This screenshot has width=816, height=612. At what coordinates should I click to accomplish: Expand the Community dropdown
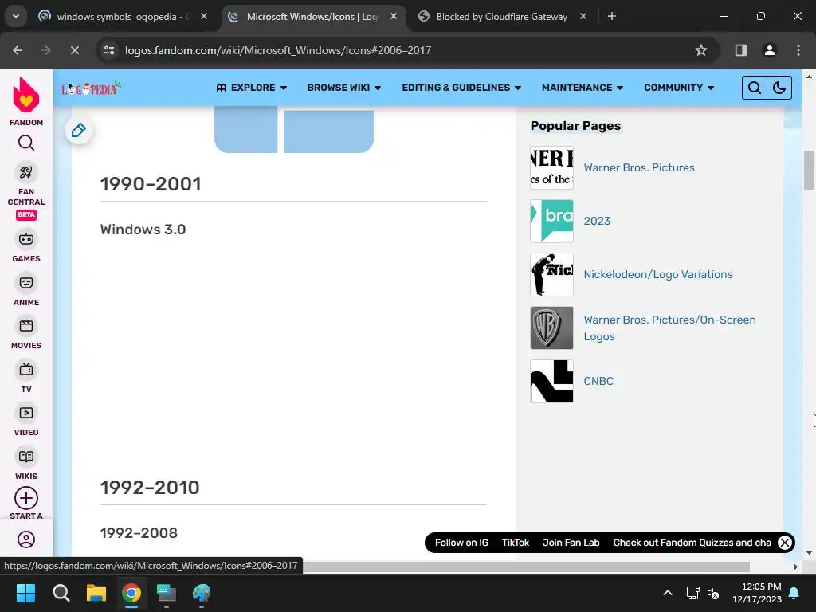coord(679,88)
